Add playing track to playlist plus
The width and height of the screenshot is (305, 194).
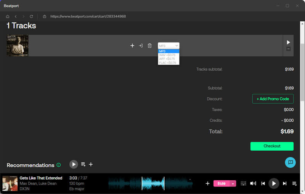coord(207,183)
